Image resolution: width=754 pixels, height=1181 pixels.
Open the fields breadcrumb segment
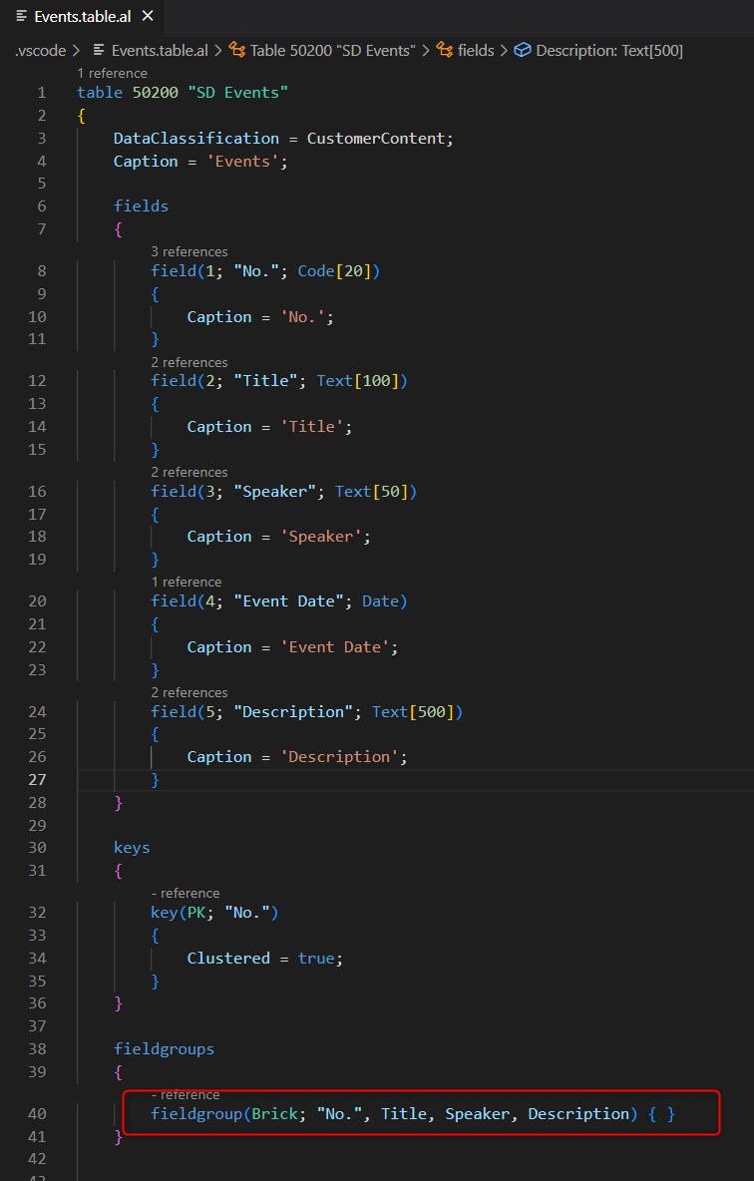(475, 50)
